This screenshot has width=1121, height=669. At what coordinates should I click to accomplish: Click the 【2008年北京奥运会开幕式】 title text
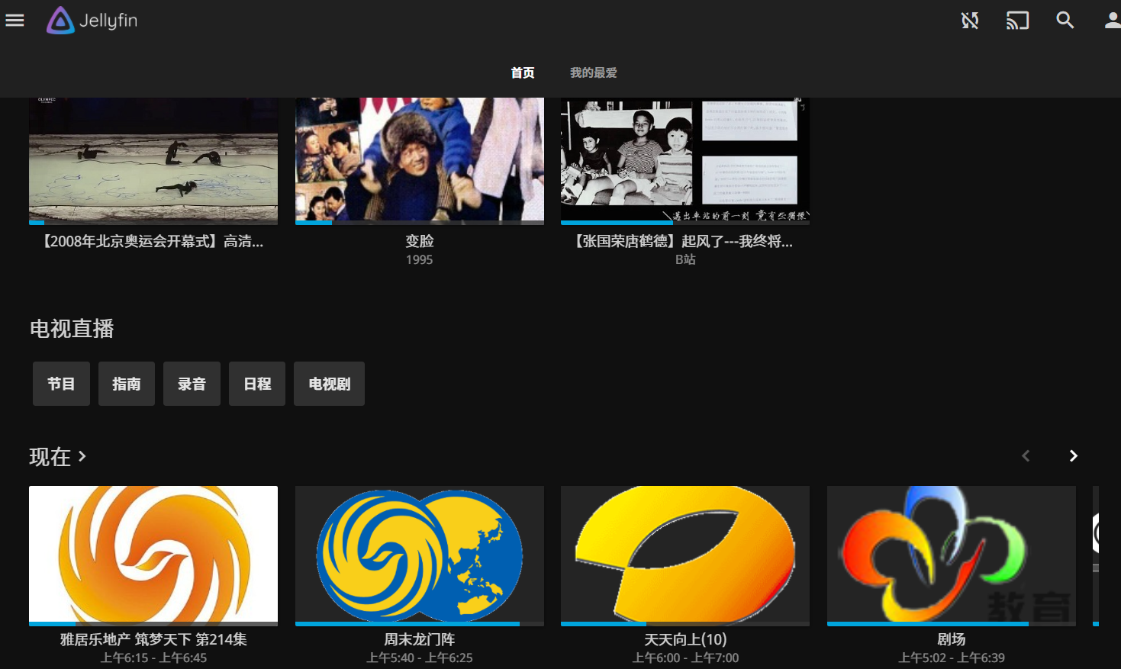pyautogui.click(x=153, y=241)
